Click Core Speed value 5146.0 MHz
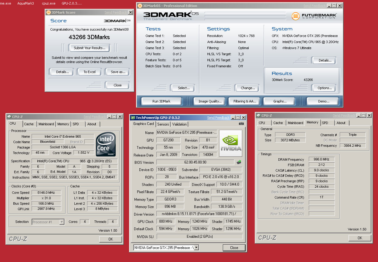Image resolution: width=378 pixels, height=262 pixels. click(x=46, y=193)
